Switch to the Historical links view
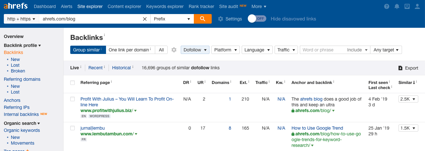Screen dimensions: 425x151 121,68
